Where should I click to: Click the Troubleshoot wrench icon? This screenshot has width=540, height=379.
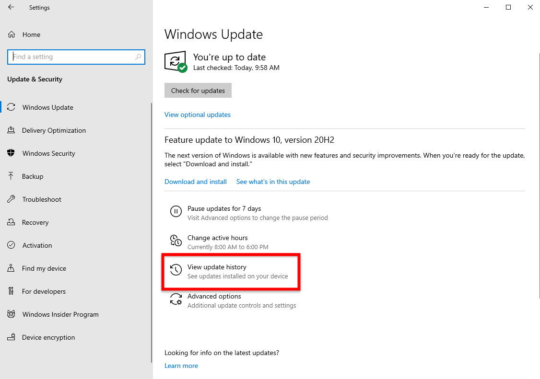point(11,199)
